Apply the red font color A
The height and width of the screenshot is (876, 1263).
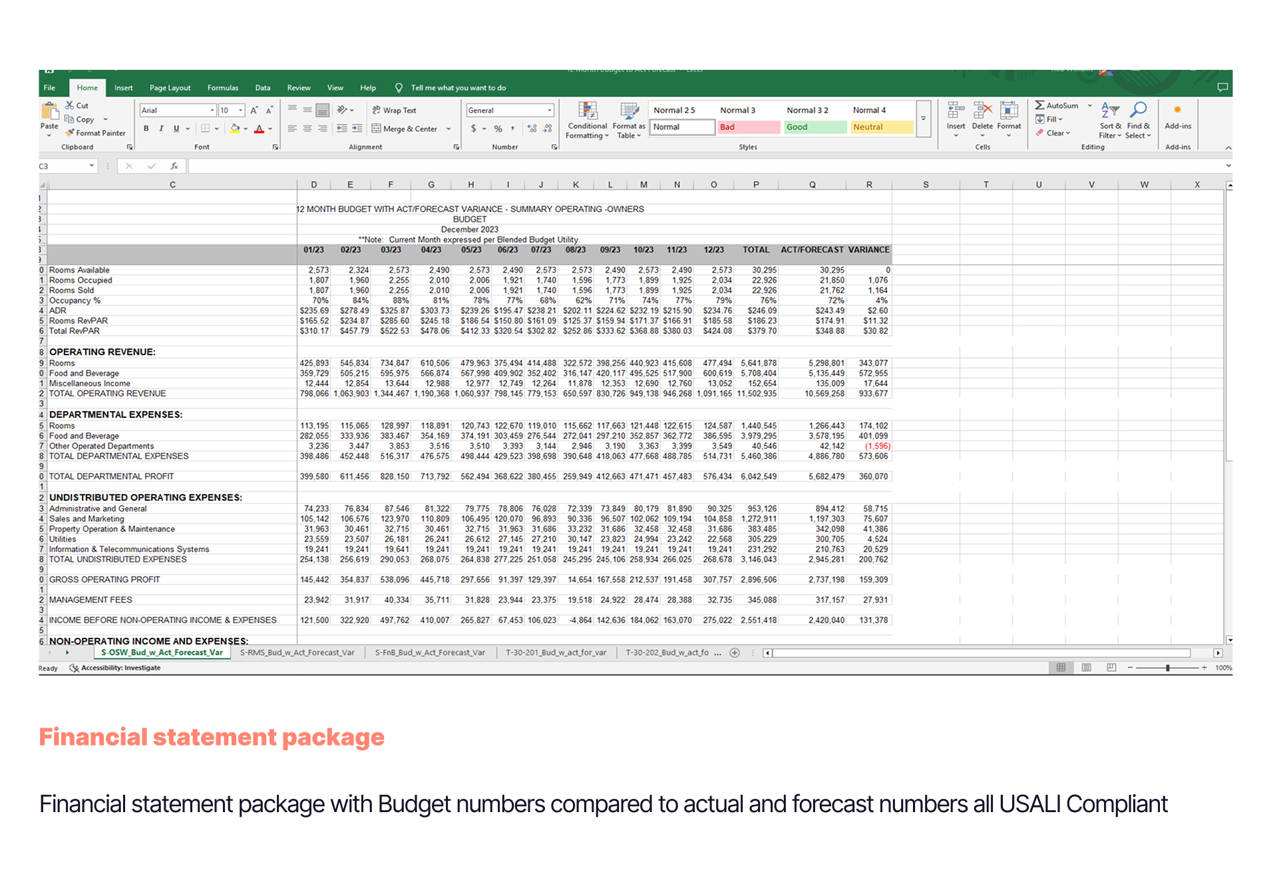260,128
